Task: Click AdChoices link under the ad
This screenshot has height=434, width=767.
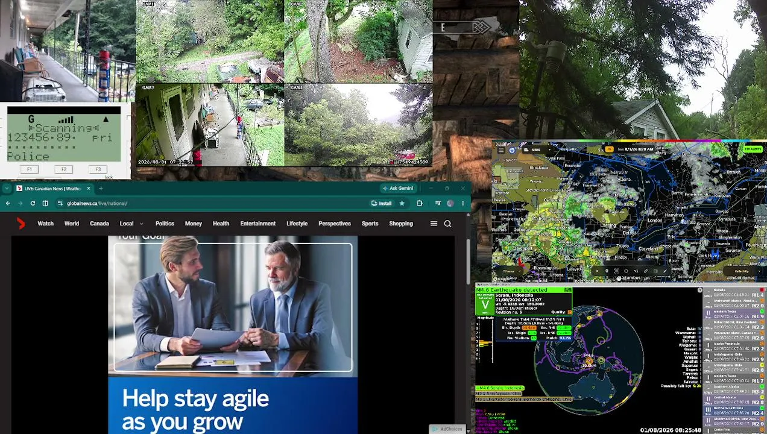Action: [447, 429]
